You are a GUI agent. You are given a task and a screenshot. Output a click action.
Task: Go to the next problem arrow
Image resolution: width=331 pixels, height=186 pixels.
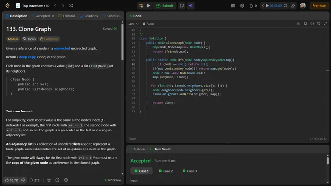[x=63, y=6]
